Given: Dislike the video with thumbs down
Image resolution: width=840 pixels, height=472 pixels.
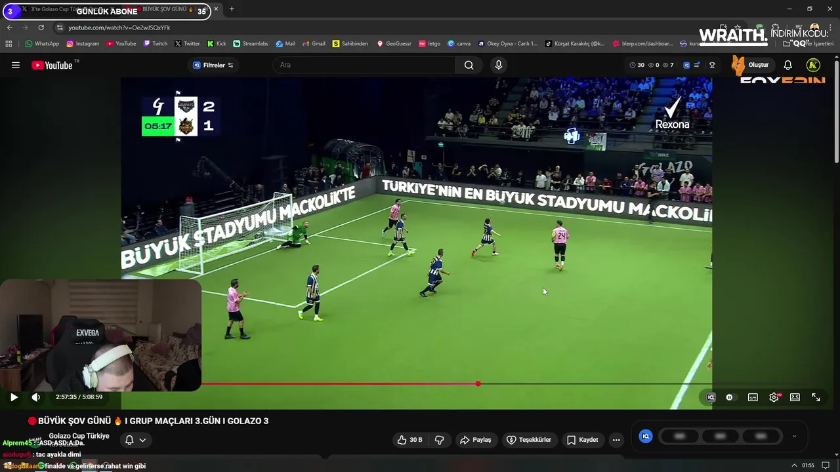Looking at the screenshot, I should point(440,440).
